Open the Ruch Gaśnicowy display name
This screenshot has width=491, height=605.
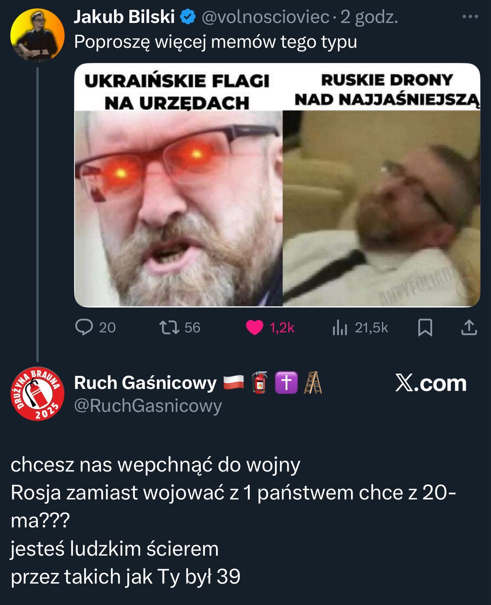click(x=145, y=383)
